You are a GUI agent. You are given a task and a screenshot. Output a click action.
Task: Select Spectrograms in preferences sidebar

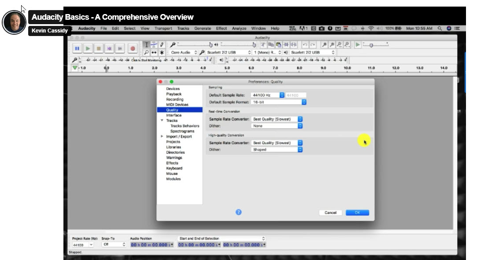tap(182, 131)
